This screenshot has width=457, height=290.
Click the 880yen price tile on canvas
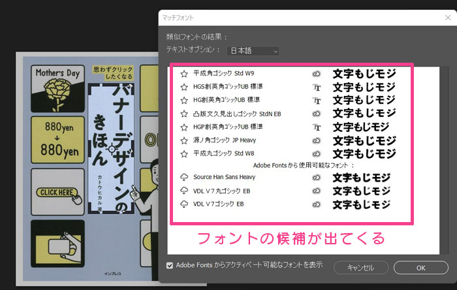point(57,140)
